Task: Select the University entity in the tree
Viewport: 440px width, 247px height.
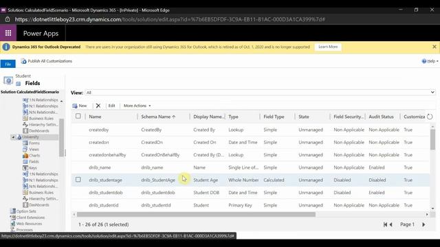Action: pyautogui.click(x=30, y=137)
